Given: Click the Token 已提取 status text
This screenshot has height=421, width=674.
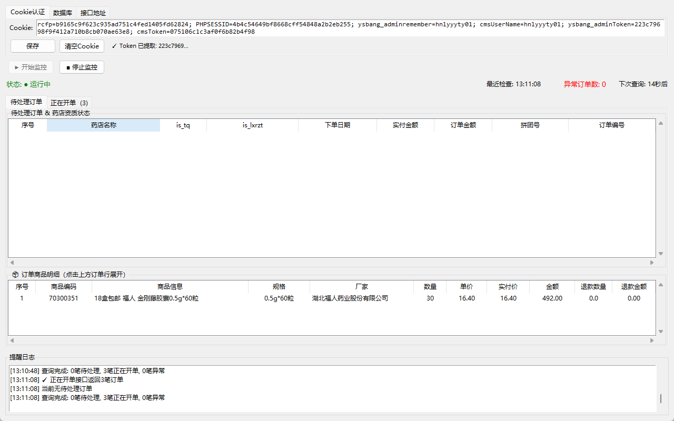Looking at the screenshot, I should pos(150,46).
